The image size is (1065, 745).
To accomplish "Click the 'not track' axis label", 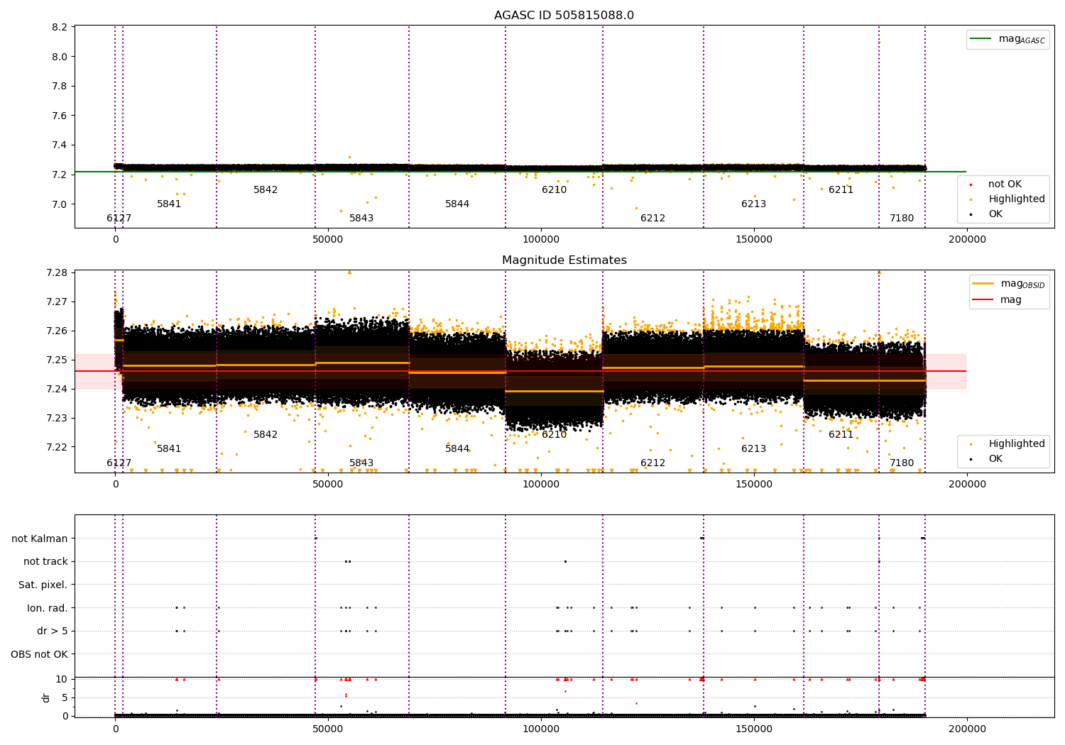I will [45, 561].
